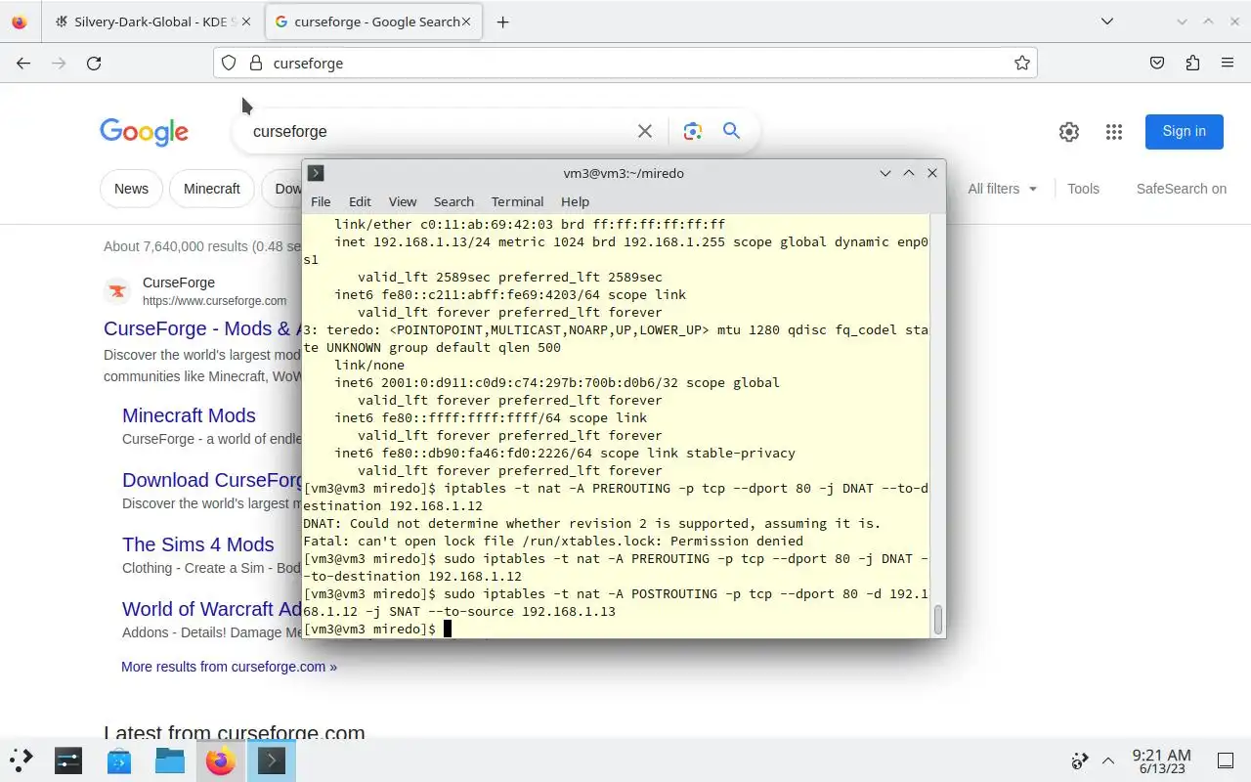Open the Minecraft Mods sitelink
The height and width of the screenshot is (782, 1251).
click(189, 415)
